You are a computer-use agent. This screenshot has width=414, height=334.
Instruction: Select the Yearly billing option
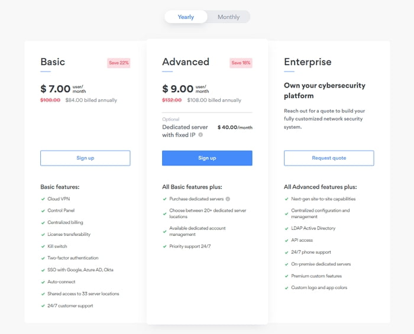[x=186, y=17]
